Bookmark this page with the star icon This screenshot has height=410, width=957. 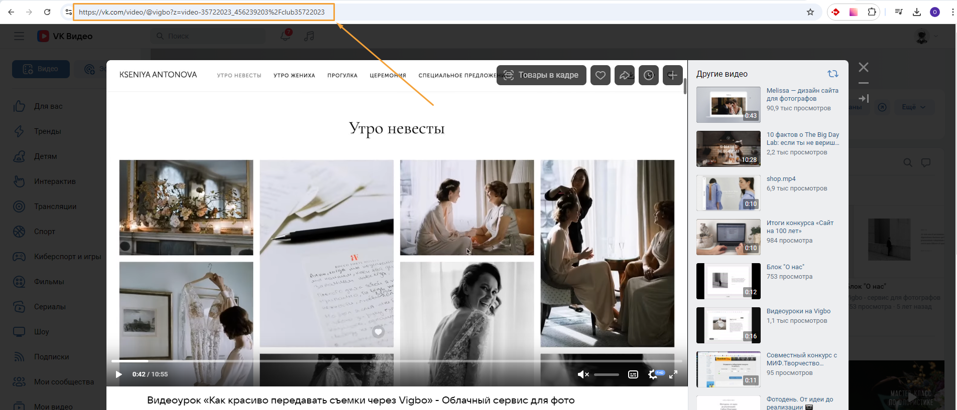[810, 12]
